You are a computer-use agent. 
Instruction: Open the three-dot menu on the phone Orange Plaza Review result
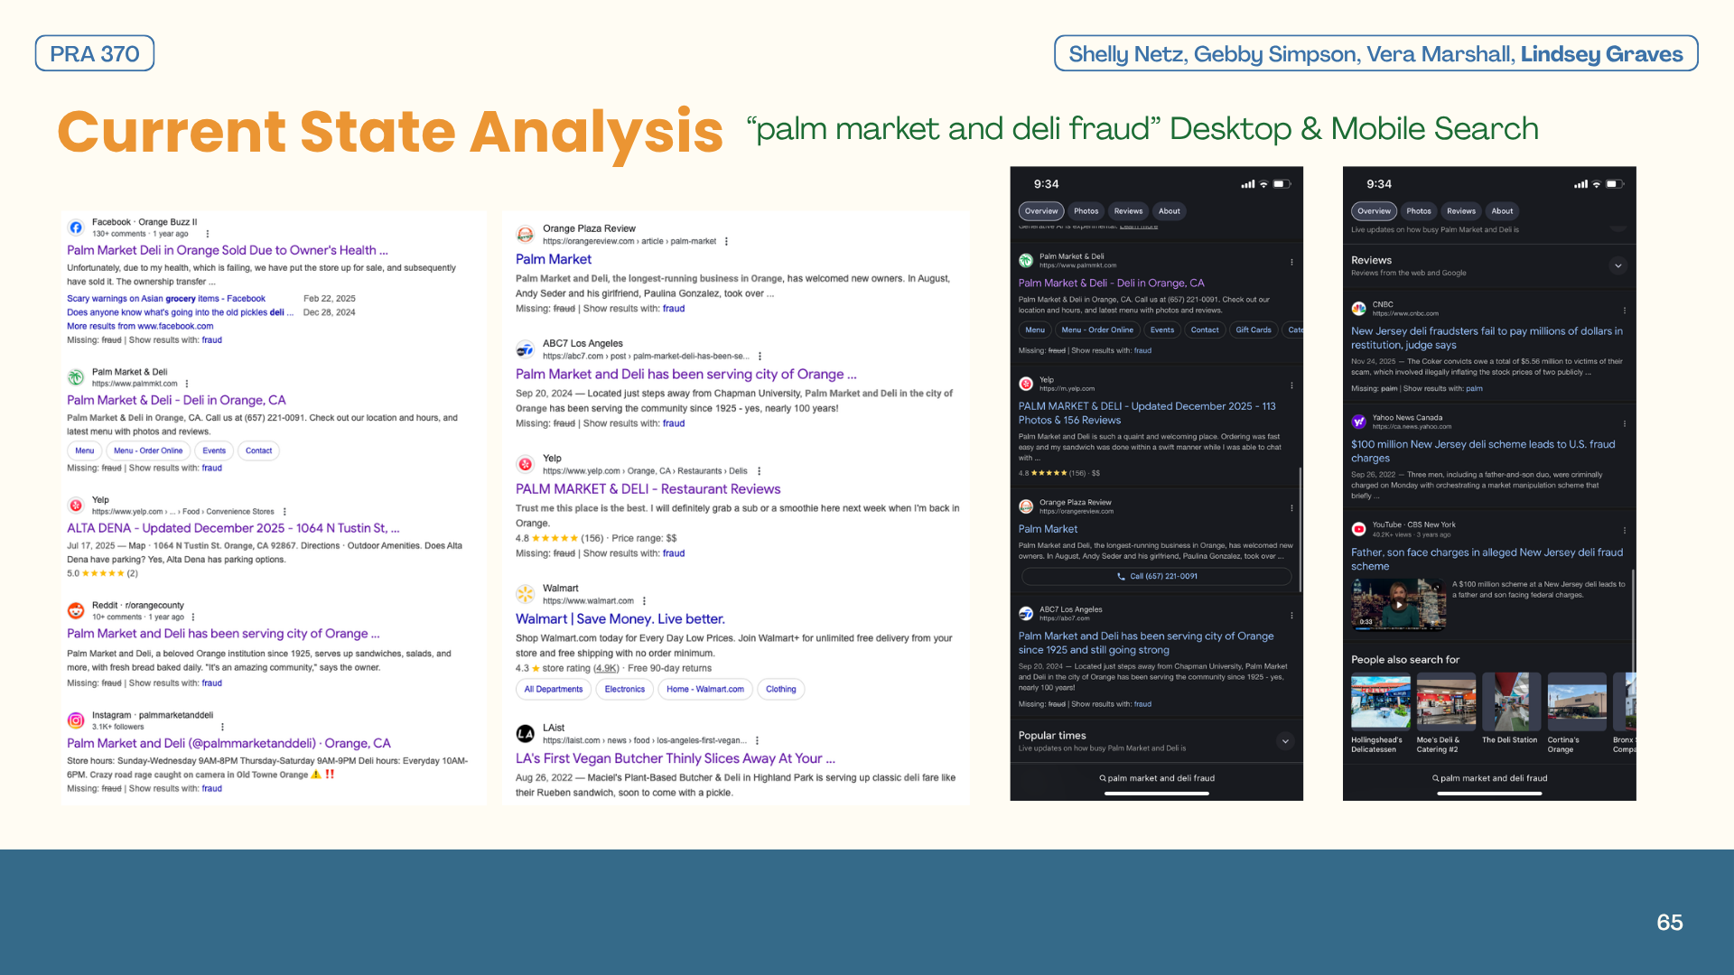coord(1291,508)
